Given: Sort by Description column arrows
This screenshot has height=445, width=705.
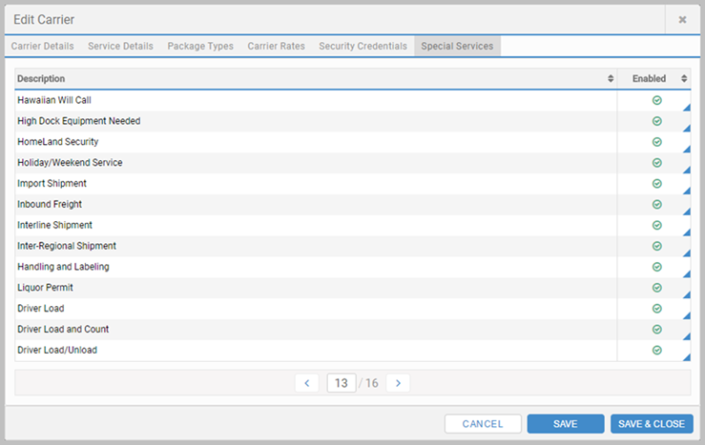Looking at the screenshot, I should (x=611, y=78).
